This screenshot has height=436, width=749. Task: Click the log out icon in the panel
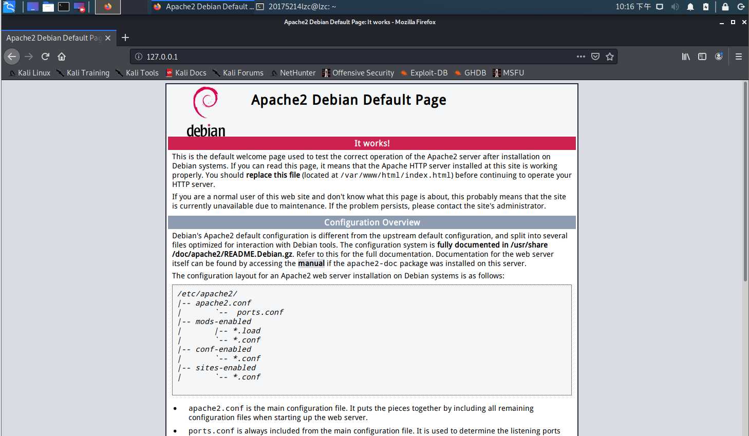(x=741, y=7)
